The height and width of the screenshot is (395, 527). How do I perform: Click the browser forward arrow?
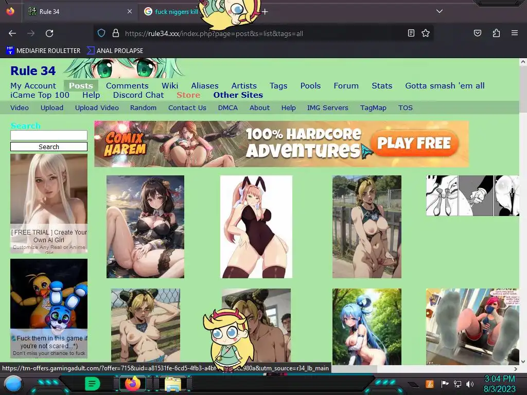(x=31, y=33)
